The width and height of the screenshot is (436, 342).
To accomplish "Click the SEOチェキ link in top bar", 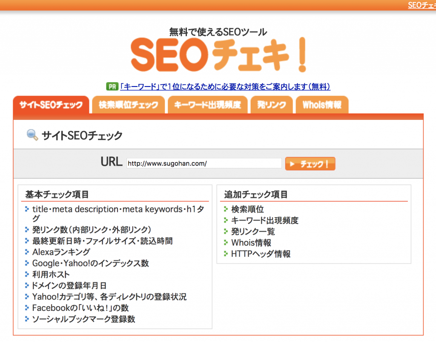I will [422, 5].
